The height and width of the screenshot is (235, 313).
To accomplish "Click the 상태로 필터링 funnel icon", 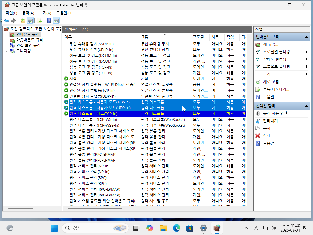I will [258, 59].
